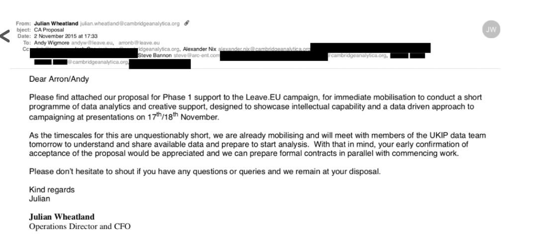Select Alexander Nix in the Cc line
This screenshot has height=236, width=558.
coord(199,49)
